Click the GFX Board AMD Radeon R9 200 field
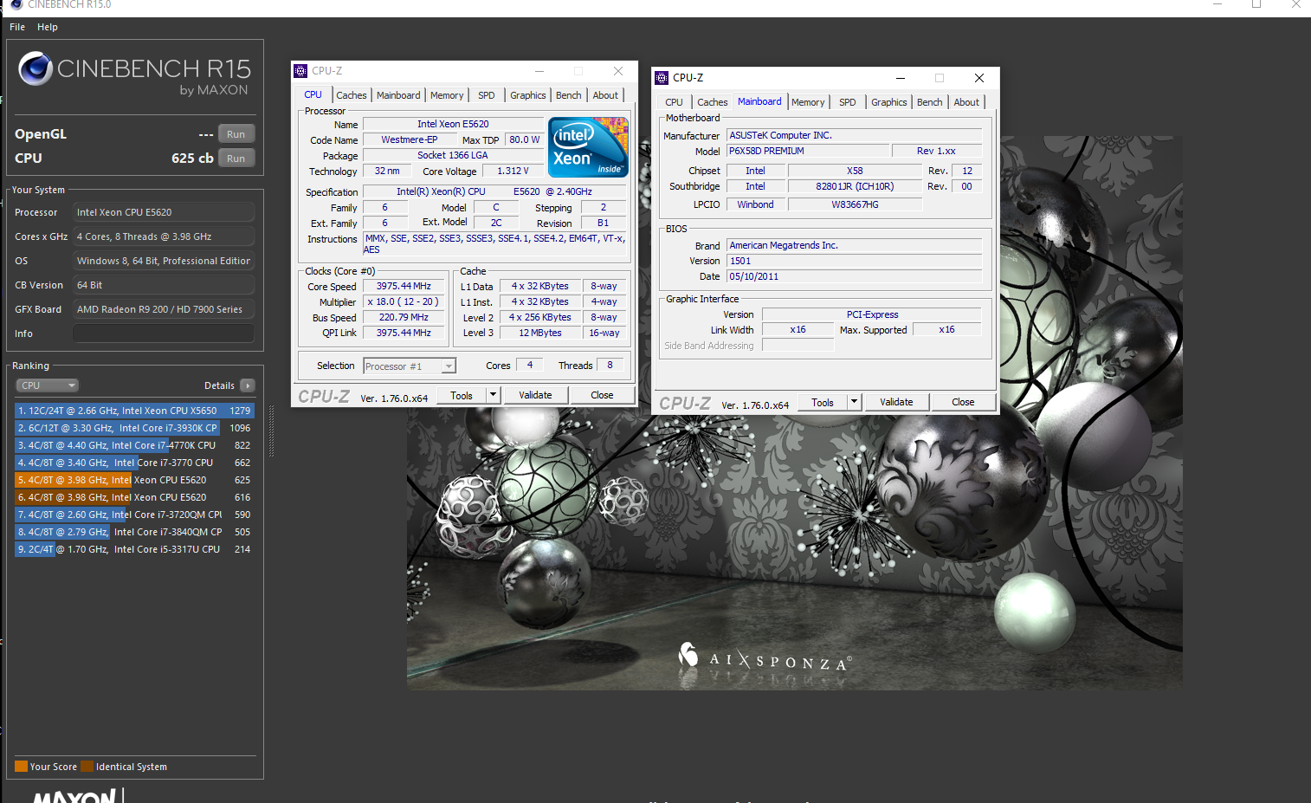 point(164,309)
